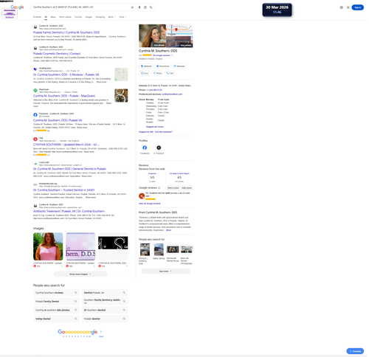Submit search with the magnifier icon
This screenshot has width=369, height=357.
[151, 7]
